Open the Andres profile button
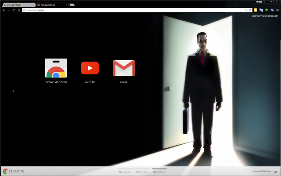Viewport: 281px width, 176px height. click(x=259, y=2)
